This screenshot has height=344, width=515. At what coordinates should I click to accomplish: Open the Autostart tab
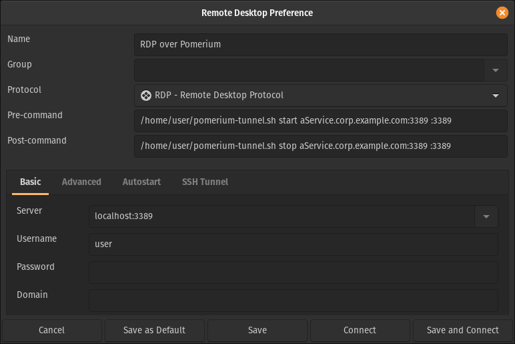coord(141,182)
